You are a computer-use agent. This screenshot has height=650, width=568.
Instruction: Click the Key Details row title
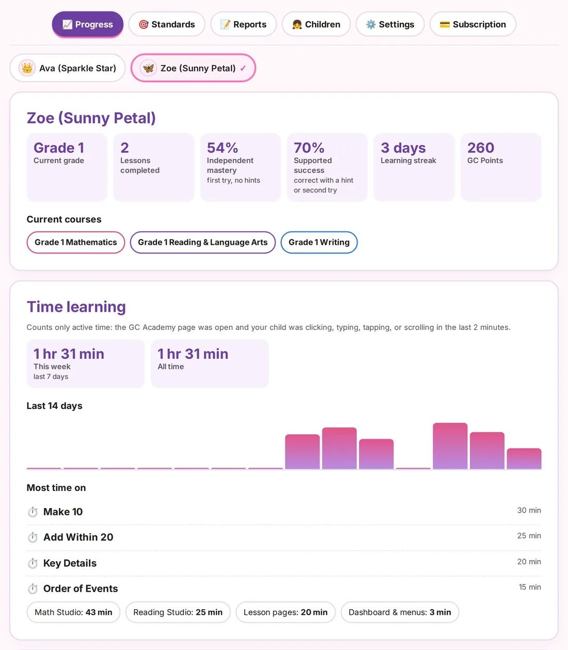tap(70, 563)
